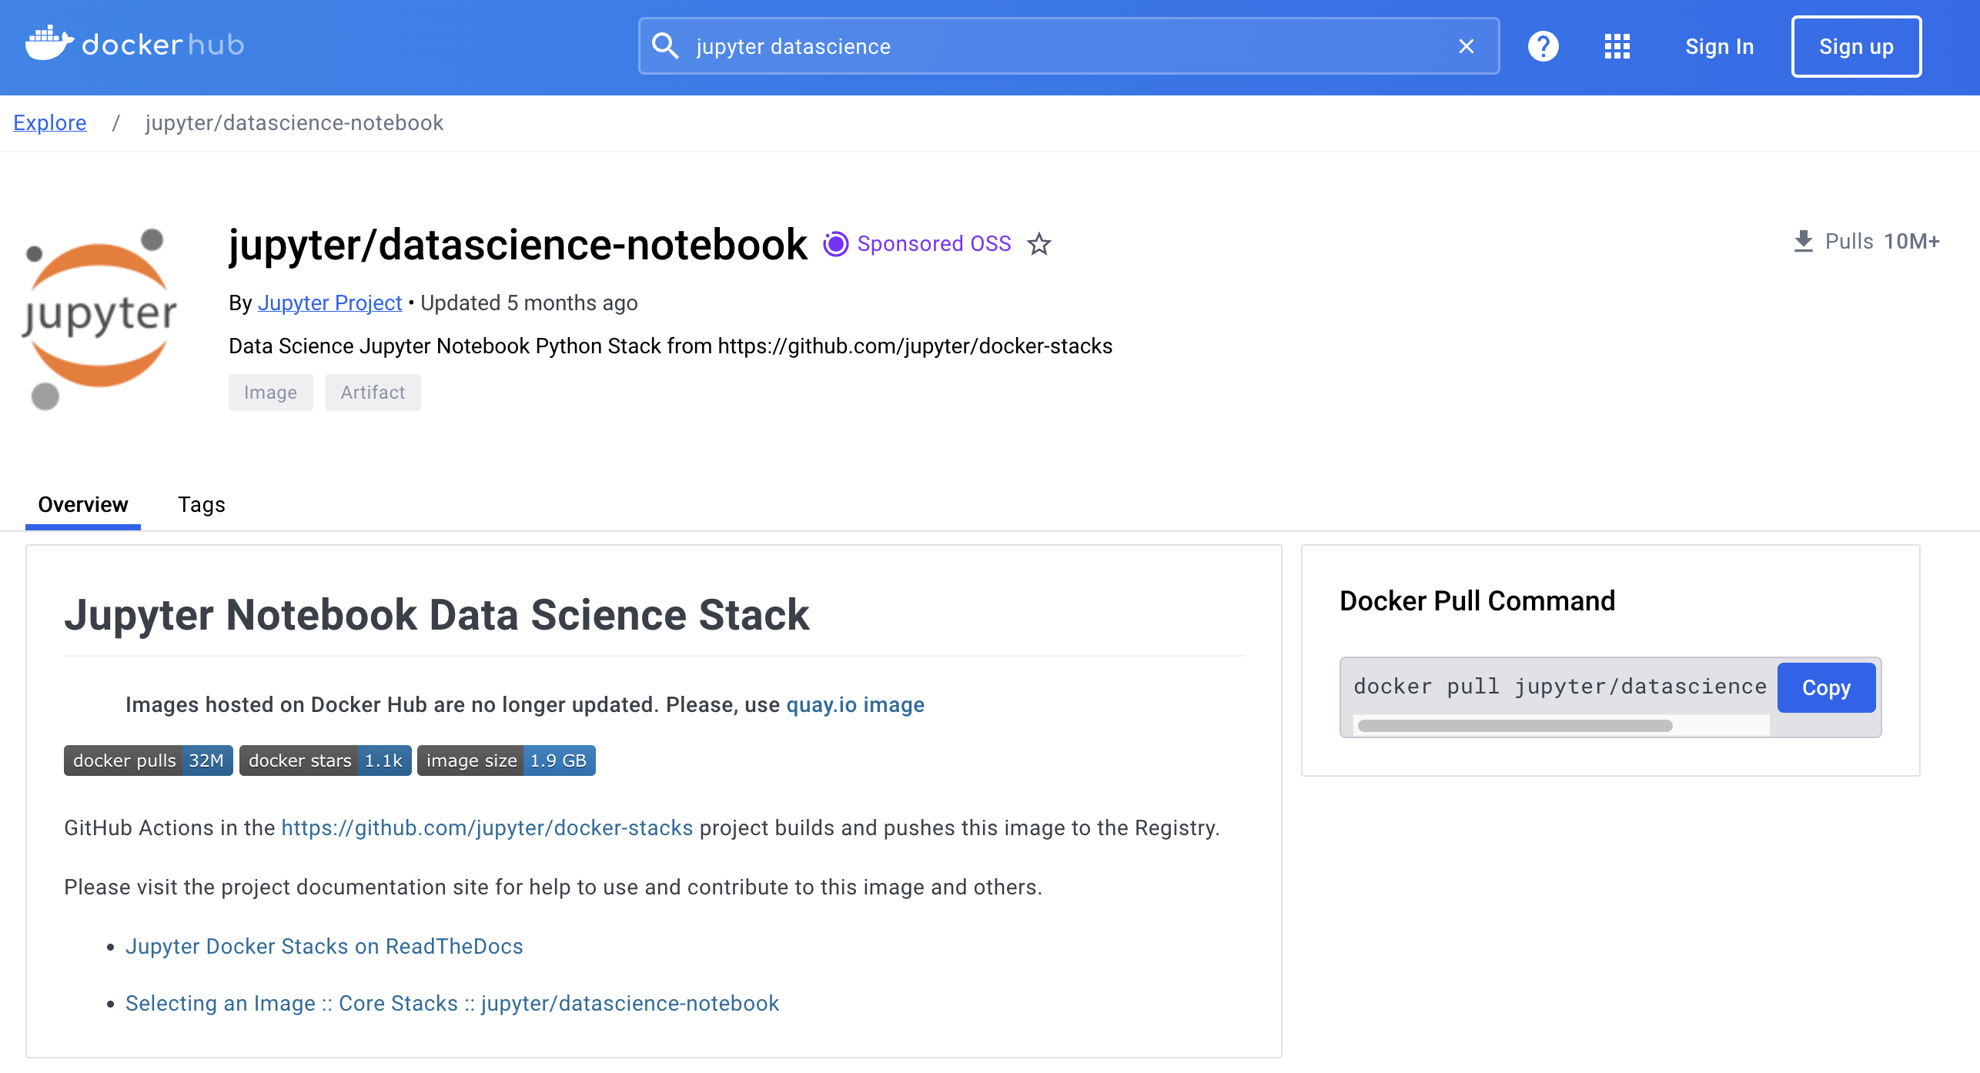Select the Image filter chip
Screen dimensions: 1980x1073
[270, 392]
